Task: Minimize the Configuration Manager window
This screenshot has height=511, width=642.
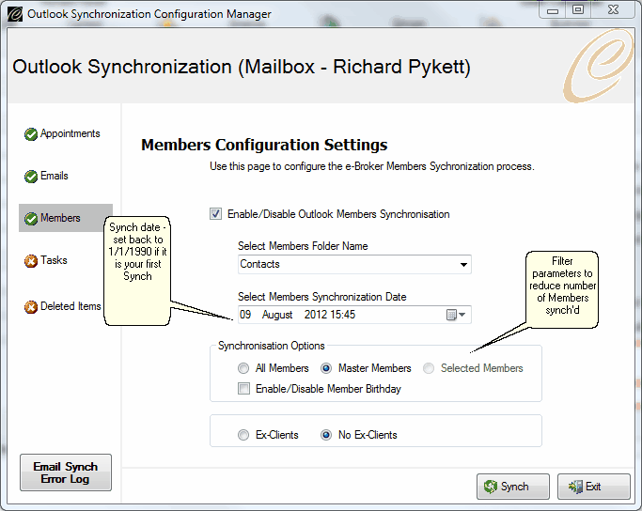Action: tap(553, 9)
